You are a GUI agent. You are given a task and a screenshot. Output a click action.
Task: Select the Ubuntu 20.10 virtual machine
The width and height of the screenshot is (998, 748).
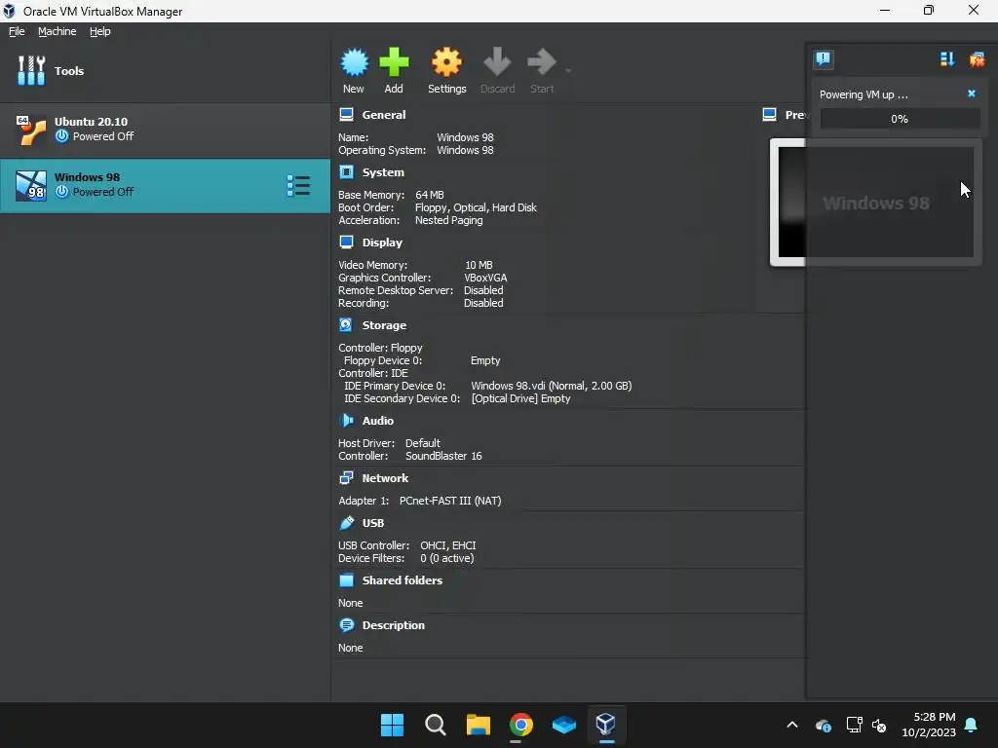[x=166, y=130]
